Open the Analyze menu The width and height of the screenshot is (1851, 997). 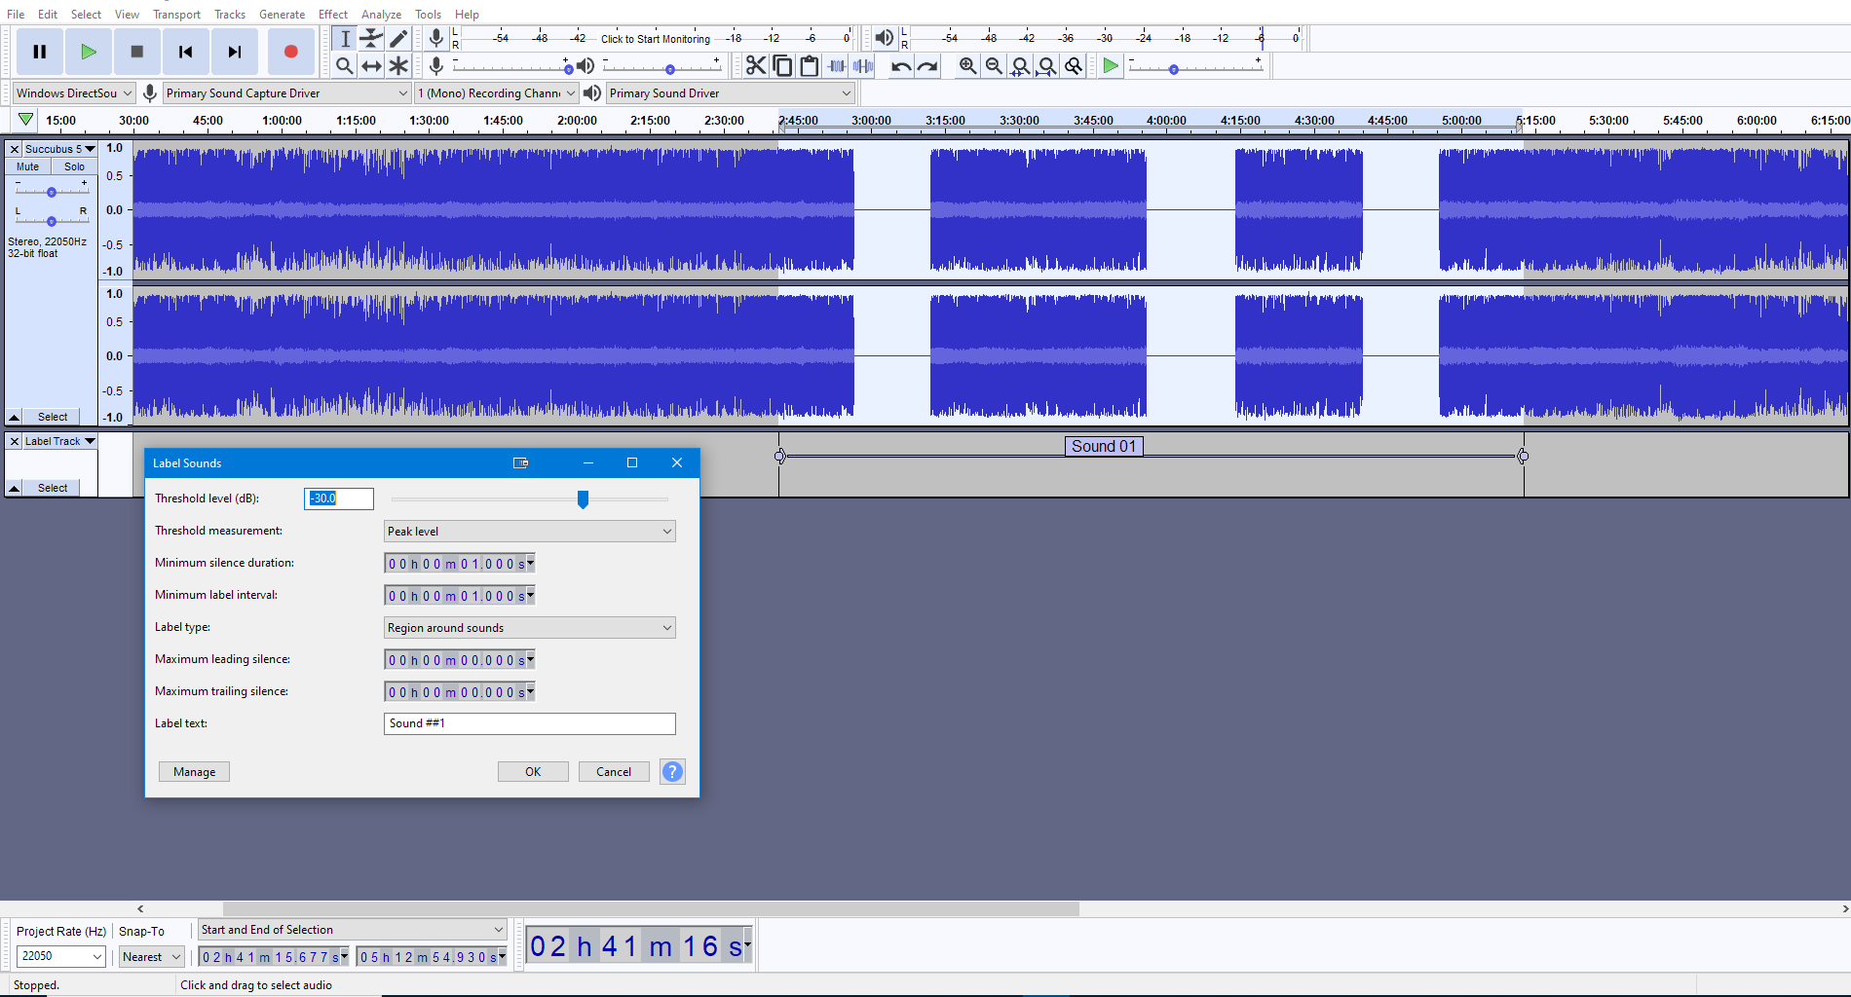(x=381, y=14)
